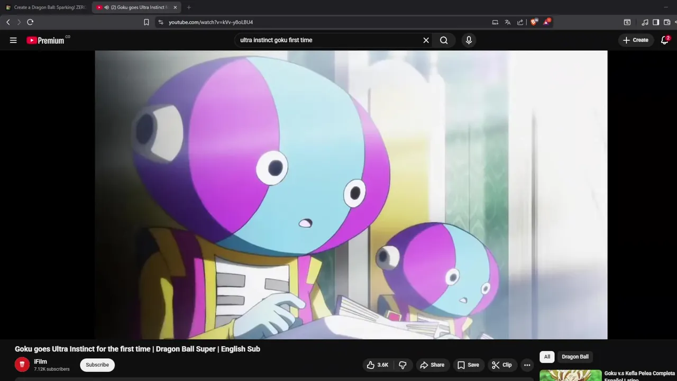Click the 7.12K subscribers text

click(52, 369)
